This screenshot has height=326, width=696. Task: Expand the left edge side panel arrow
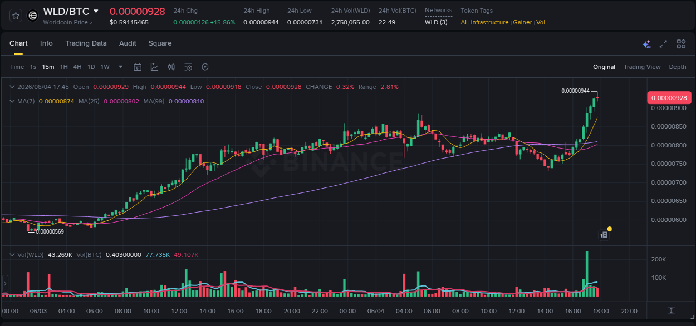point(5,284)
